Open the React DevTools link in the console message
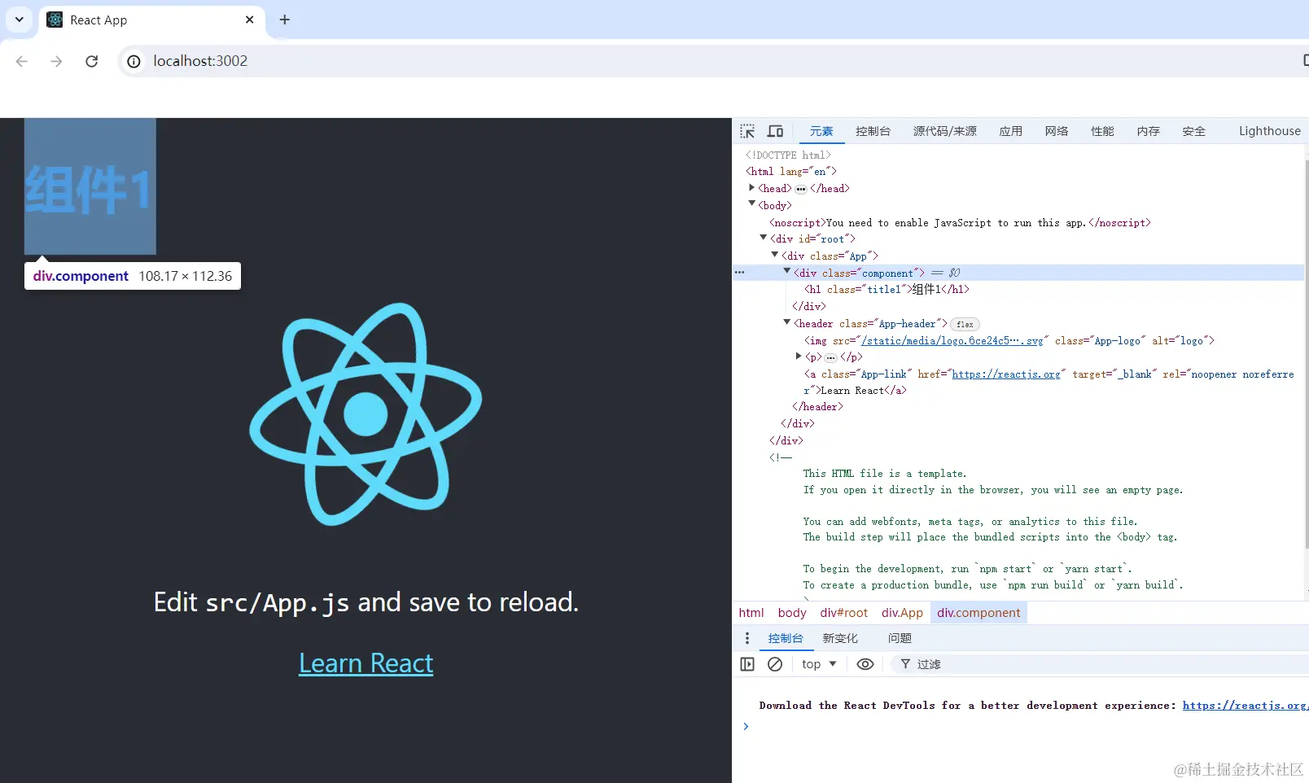Viewport: 1309px width, 783px height. (1245, 706)
